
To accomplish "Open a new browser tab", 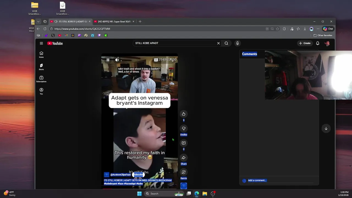I will pyautogui.click(x=140, y=21).
